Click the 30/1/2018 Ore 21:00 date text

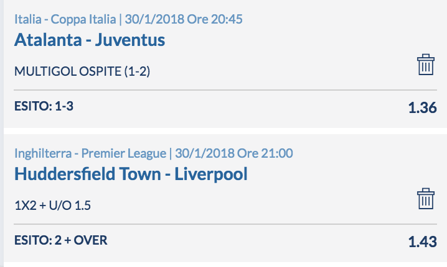pos(233,153)
